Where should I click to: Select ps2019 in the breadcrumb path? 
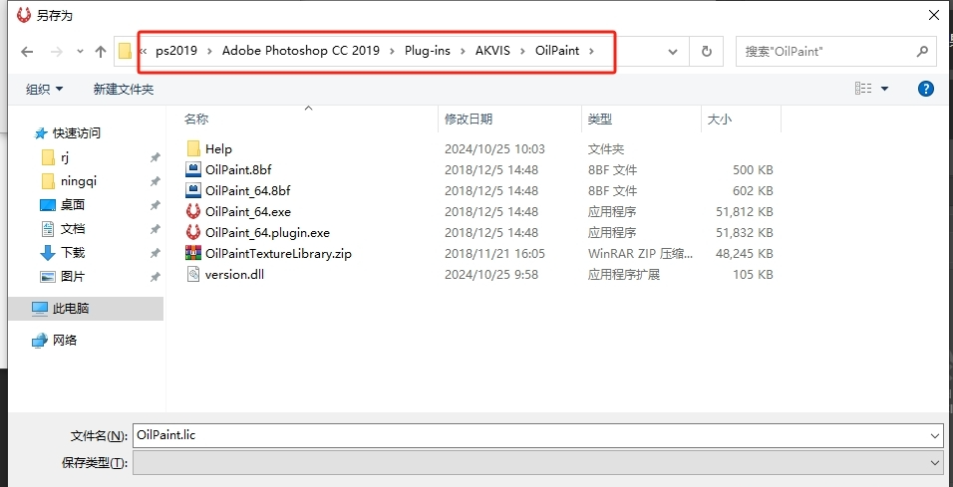pyautogui.click(x=176, y=51)
